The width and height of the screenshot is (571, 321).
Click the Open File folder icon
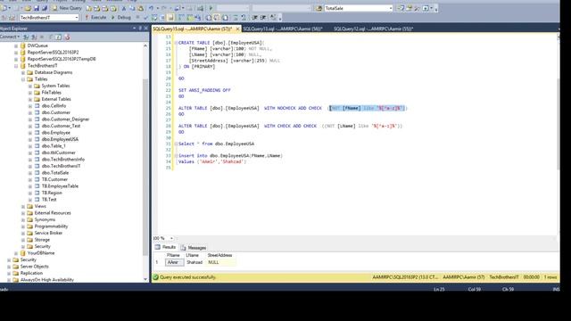pyautogui.click(x=28, y=8)
